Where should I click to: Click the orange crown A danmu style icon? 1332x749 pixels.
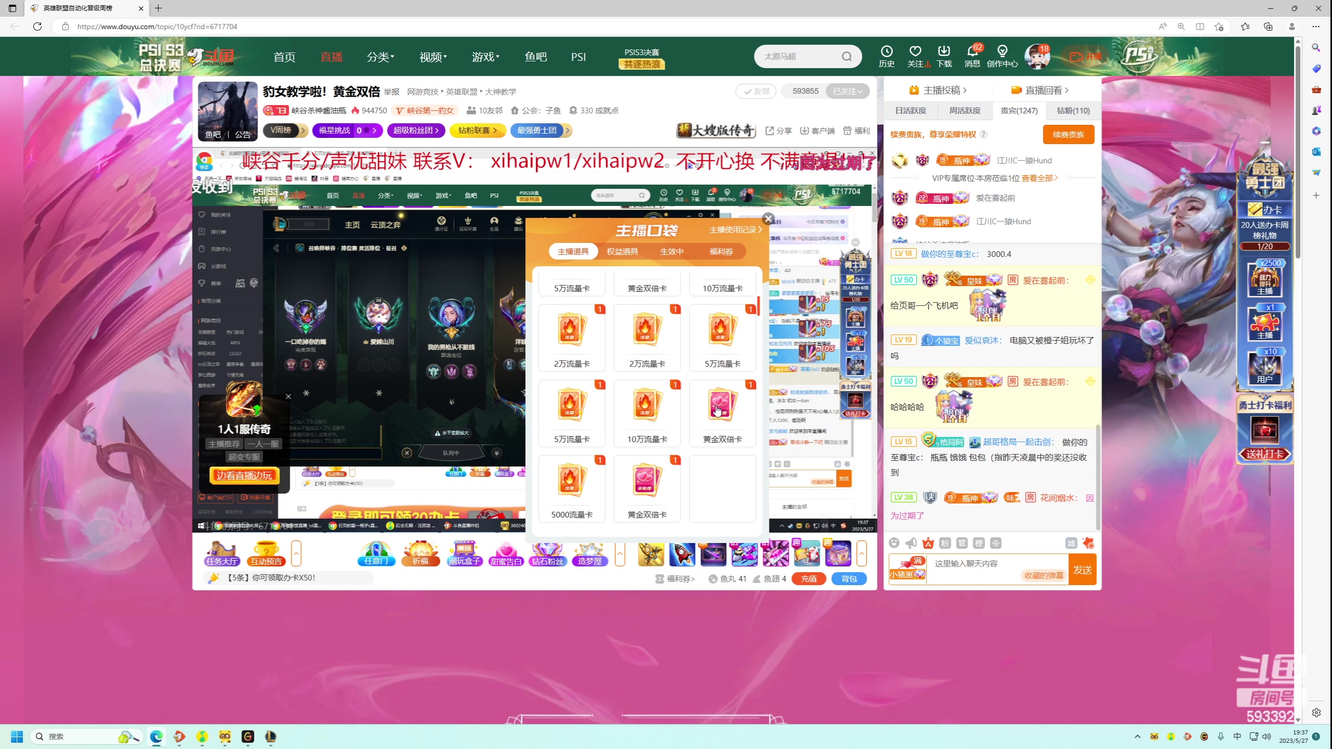[928, 543]
